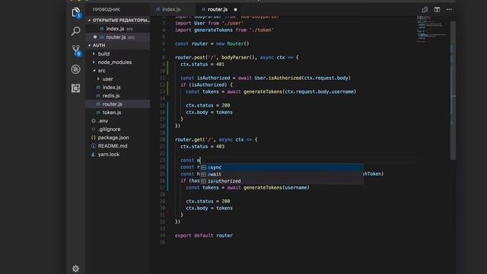The image size is (487, 274).
Task: Choose the isAuthorized autocomplete suggestion
Action: point(282,181)
